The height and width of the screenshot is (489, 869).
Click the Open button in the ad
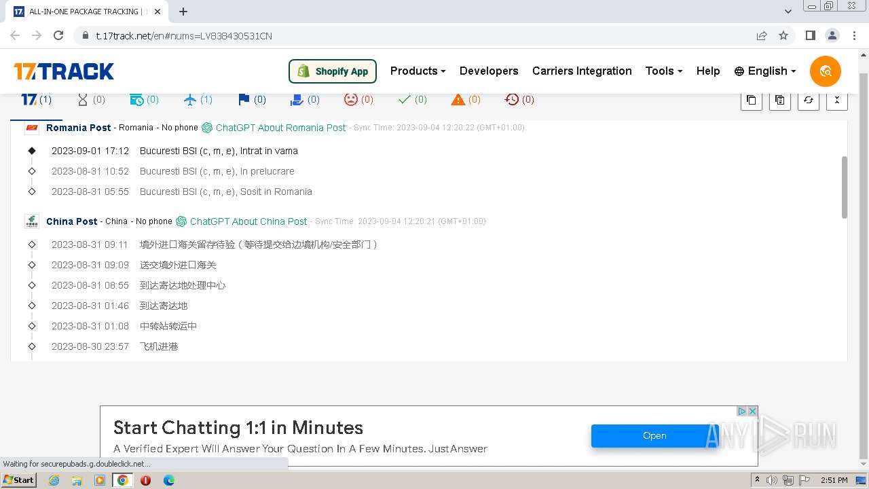tap(654, 436)
